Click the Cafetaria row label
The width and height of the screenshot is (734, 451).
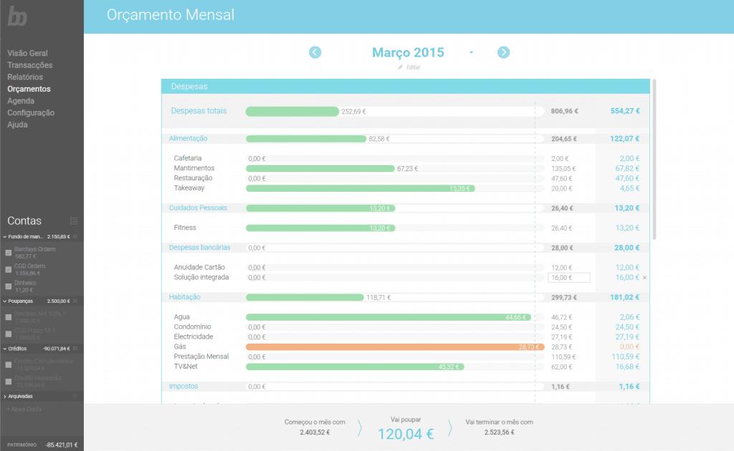(x=187, y=158)
